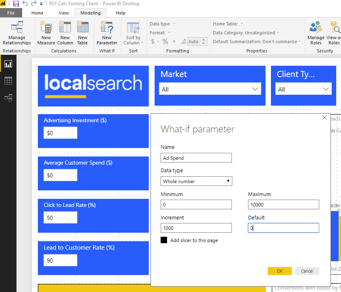341x292 pixels.
Task: Click the Default value field
Action: pyautogui.click(x=283, y=228)
